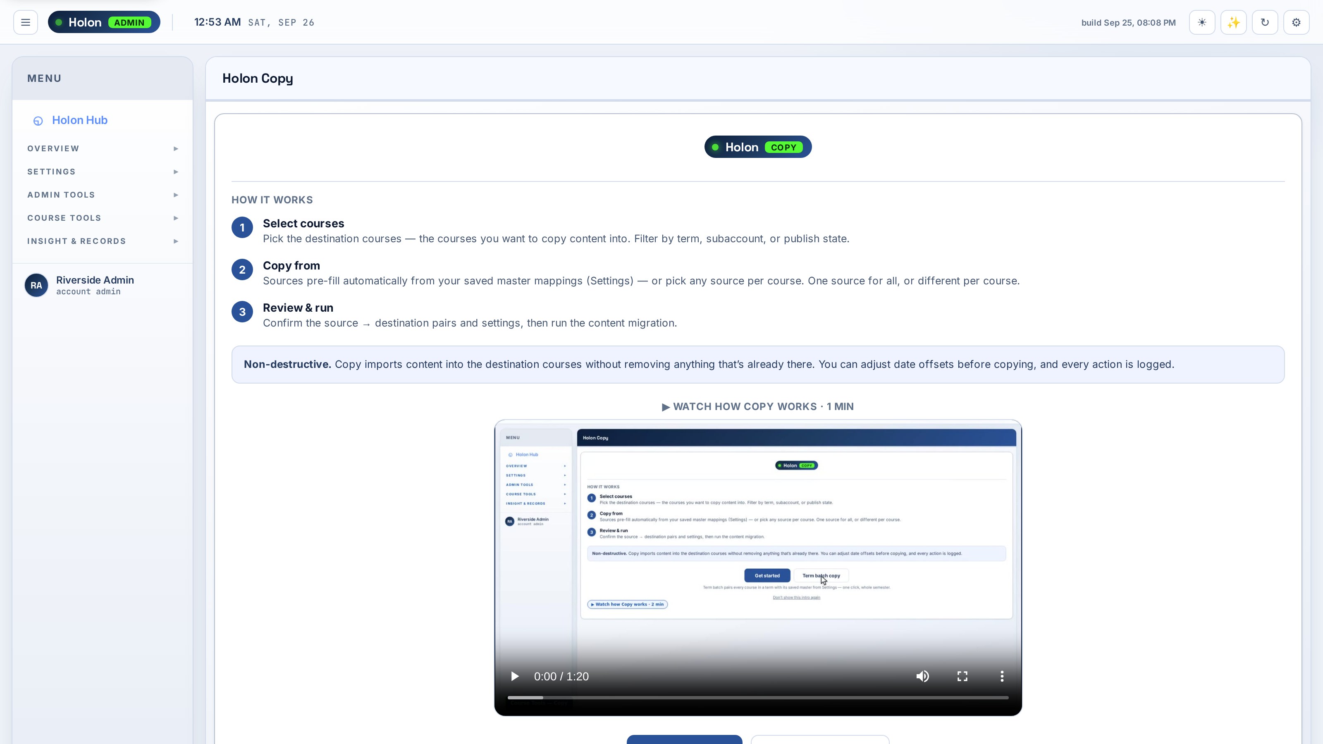Seek along the video progress bar
Viewport: 1323px width, 744px height.
(x=758, y=697)
